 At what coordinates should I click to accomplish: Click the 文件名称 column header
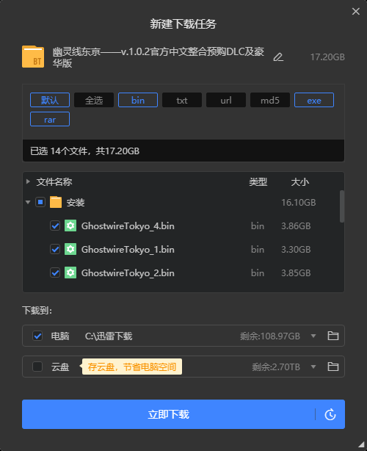coord(54,181)
